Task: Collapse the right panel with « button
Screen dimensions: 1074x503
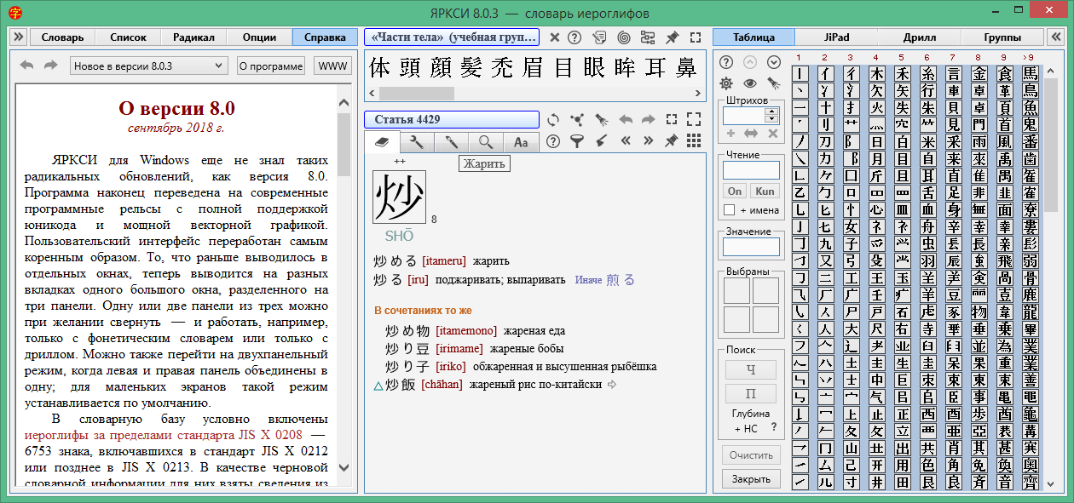Action: point(1054,37)
